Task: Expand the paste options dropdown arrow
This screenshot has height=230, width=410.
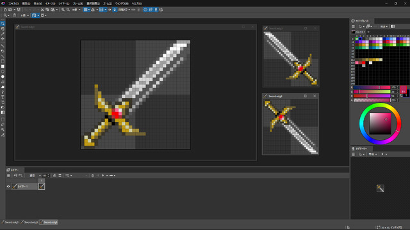Action: click(x=57, y=10)
